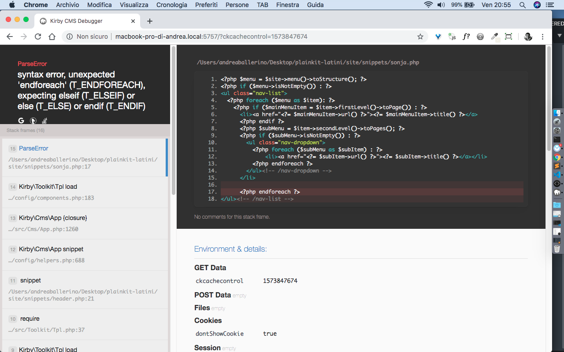Image resolution: width=564 pixels, height=352 pixels.
Task: Open the battery status at 99%
Action: coord(463,5)
